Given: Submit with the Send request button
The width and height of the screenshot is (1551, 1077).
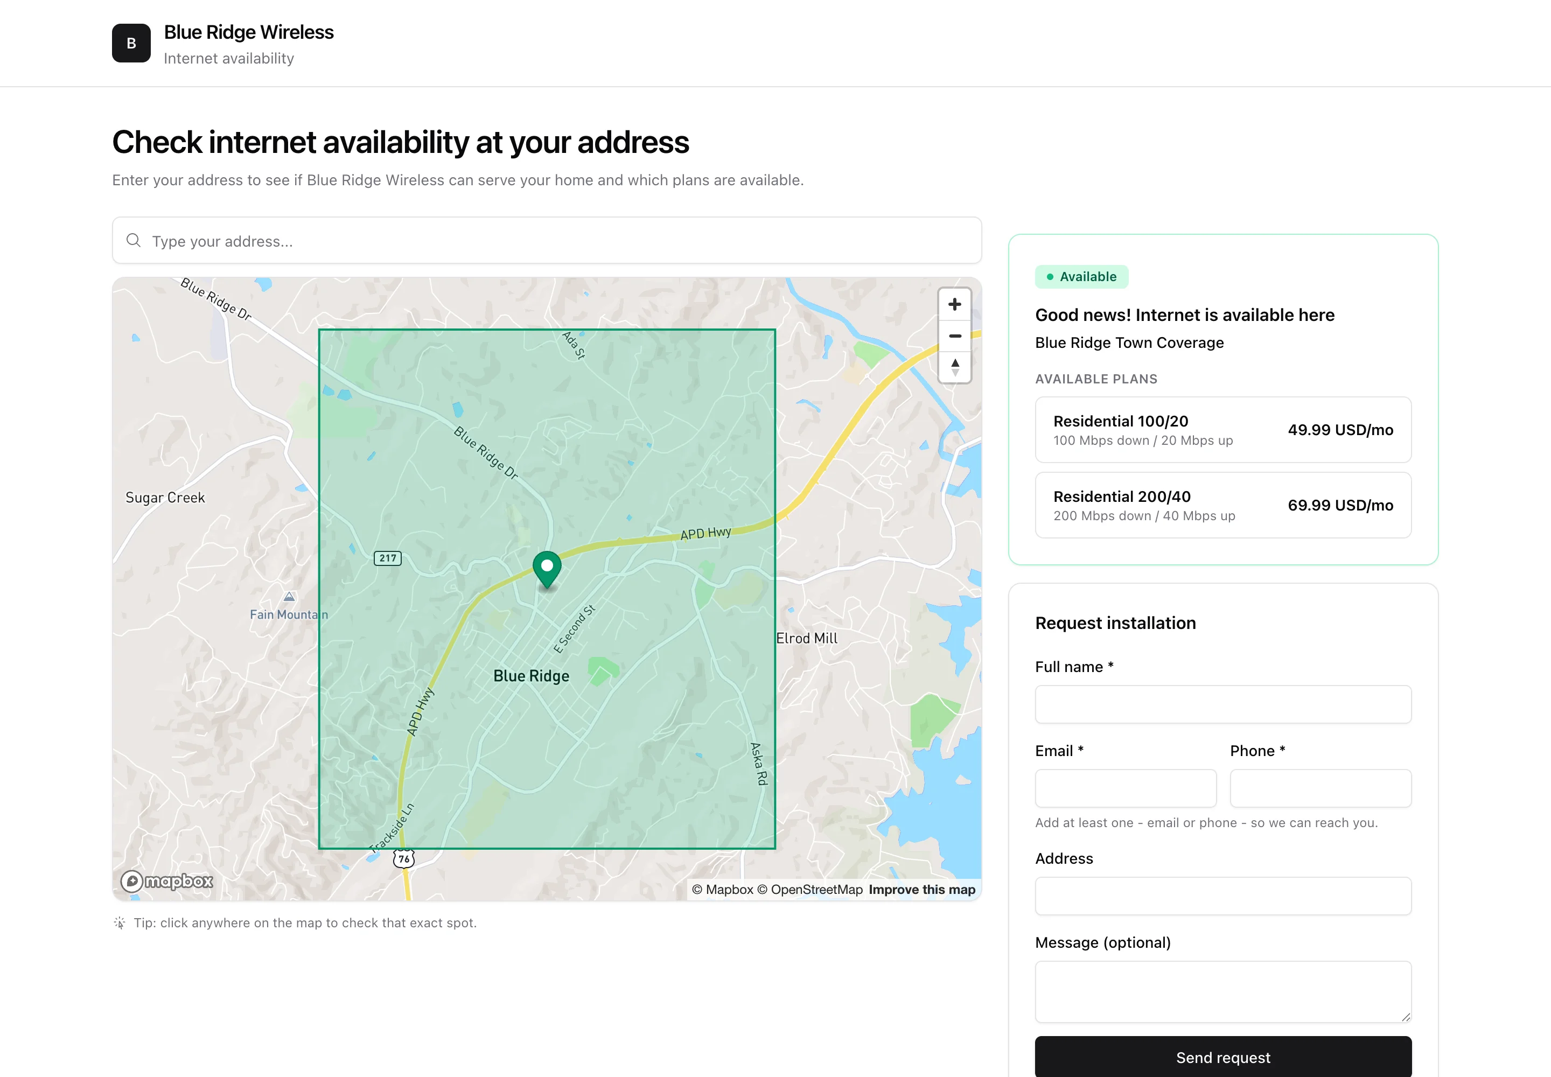Looking at the screenshot, I should [1222, 1057].
